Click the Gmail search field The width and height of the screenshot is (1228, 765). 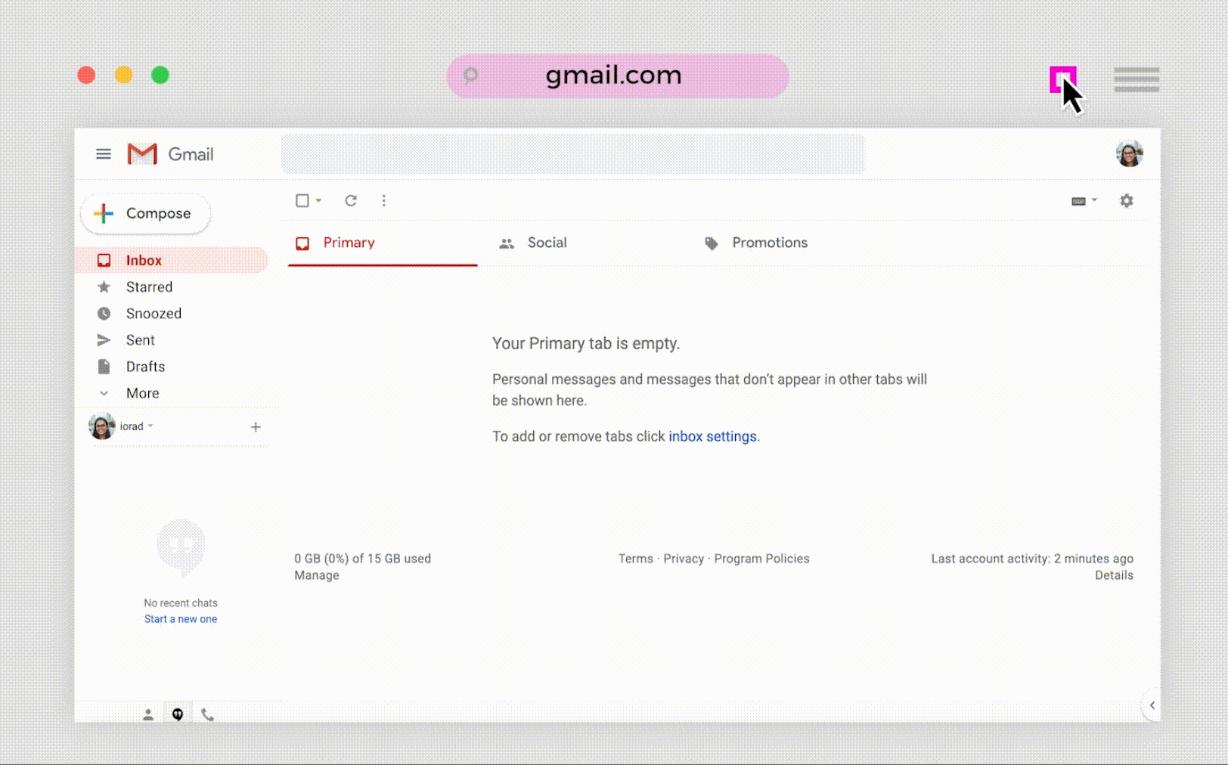(573, 154)
